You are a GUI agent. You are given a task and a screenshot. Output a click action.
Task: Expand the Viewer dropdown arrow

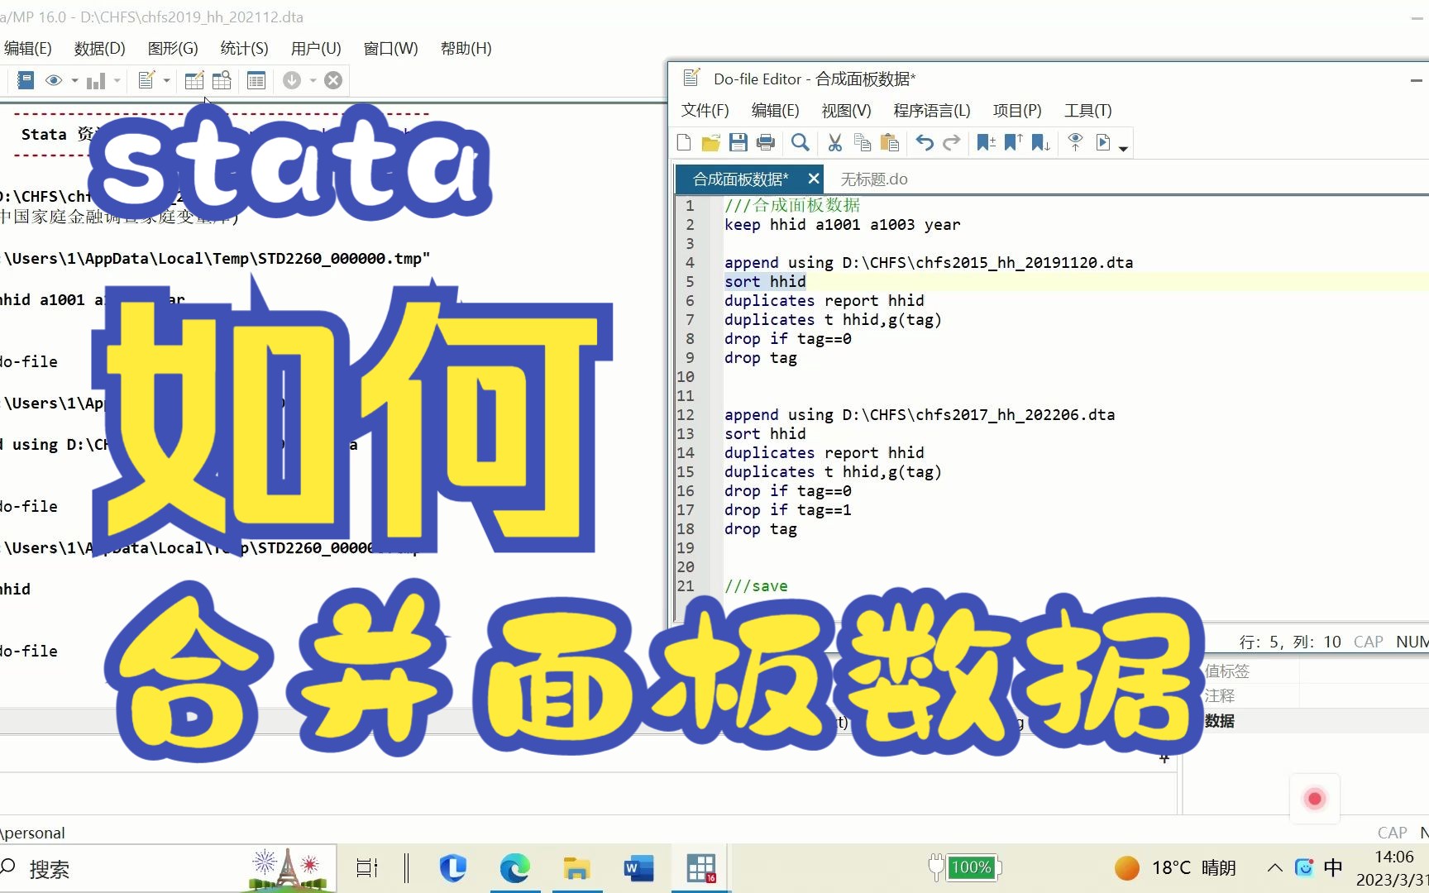coord(74,80)
